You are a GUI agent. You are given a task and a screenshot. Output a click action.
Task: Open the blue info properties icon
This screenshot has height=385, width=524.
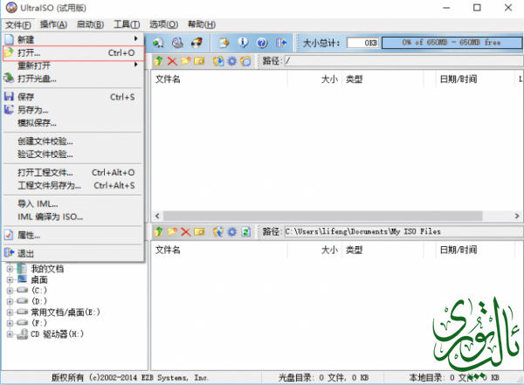point(243,43)
